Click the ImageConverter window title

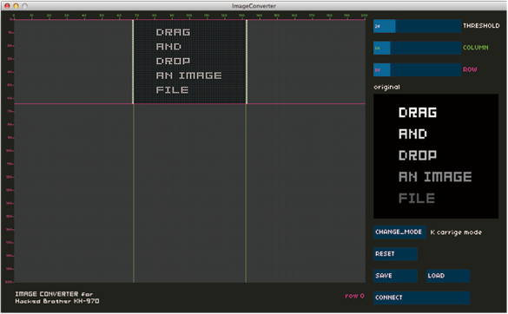254,6
